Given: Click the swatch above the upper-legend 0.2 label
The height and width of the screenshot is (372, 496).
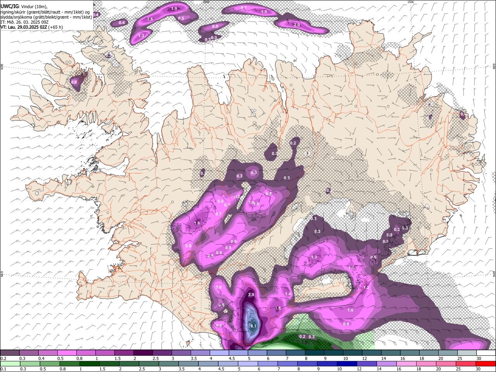Looking at the screenshot, I should click(x=10, y=353).
